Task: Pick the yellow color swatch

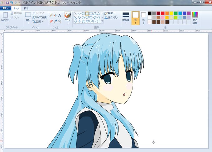Action: 171,13
